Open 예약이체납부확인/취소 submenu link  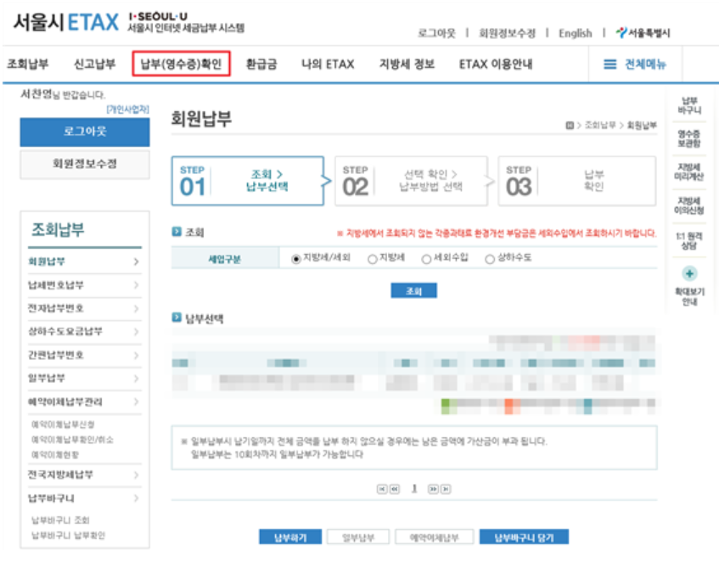click(72, 440)
